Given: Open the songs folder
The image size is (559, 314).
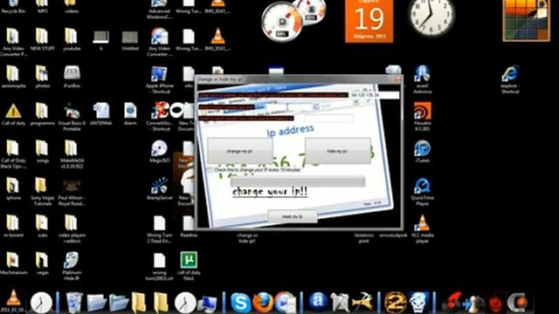Looking at the screenshot, I should 42,152.
